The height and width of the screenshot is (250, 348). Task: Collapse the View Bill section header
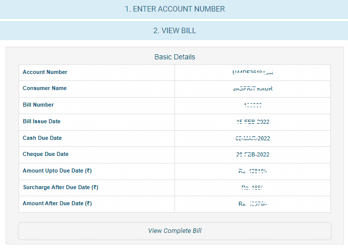(x=175, y=31)
